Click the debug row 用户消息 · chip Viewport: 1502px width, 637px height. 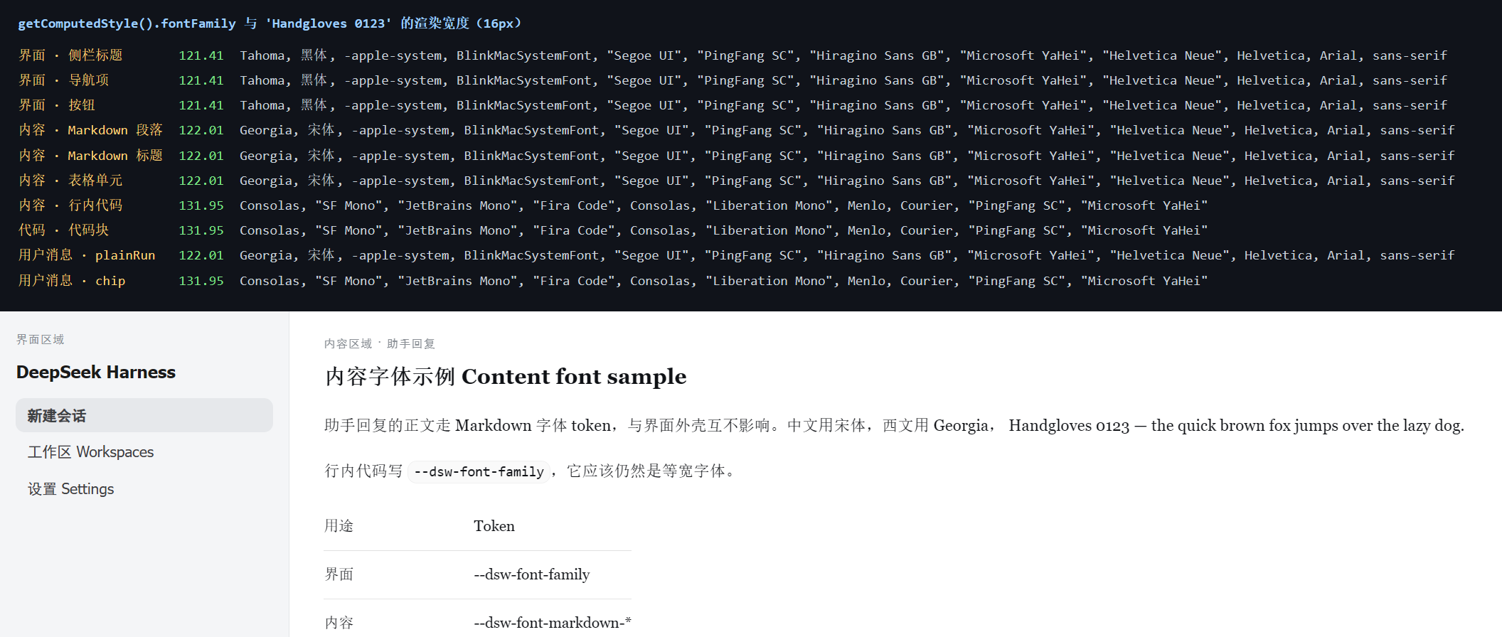(x=613, y=281)
